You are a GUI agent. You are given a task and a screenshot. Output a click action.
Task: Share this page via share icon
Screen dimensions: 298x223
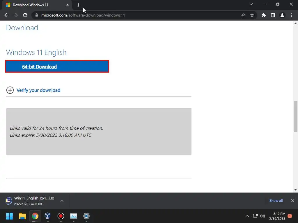243,15
